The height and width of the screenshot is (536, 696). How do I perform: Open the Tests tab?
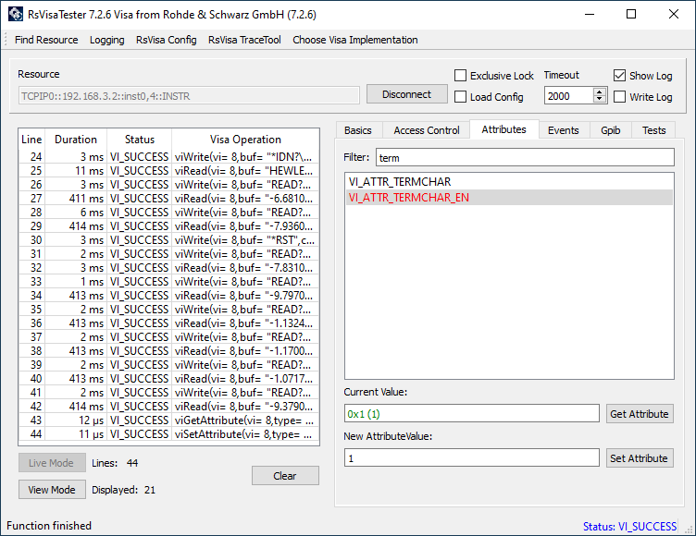(653, 130)
